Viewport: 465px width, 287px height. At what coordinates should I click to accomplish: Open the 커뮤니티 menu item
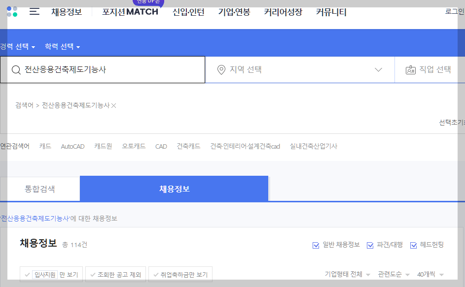point(331,12)
